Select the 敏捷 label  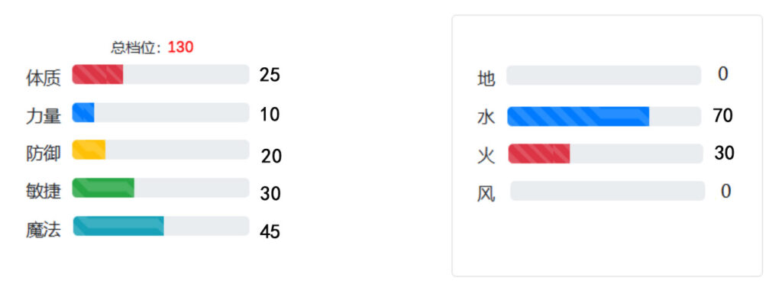click(44, 192)
